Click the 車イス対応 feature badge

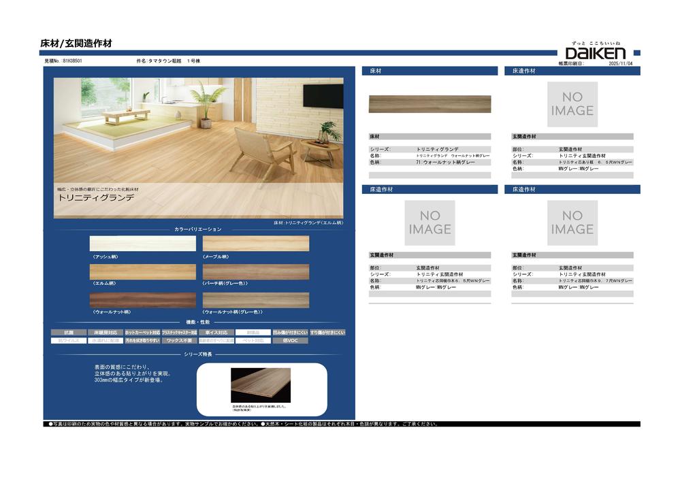tap(216, 333)
